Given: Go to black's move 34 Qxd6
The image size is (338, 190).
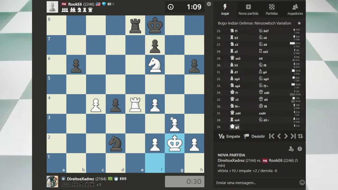Looking at the screenshot, I should [x=264, y=93].
